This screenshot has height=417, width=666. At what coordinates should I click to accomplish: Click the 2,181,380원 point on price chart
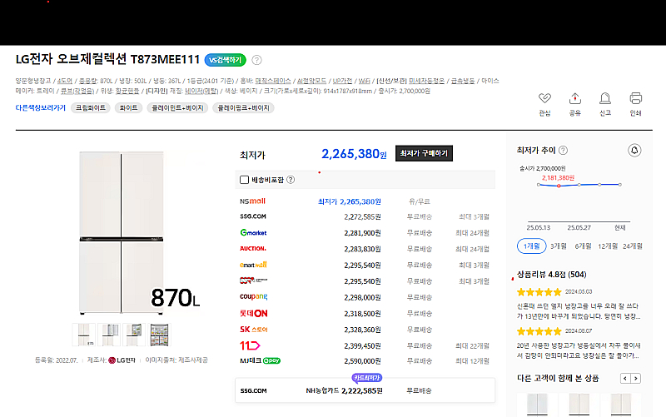pyautogui.click(x=559, y=186)
